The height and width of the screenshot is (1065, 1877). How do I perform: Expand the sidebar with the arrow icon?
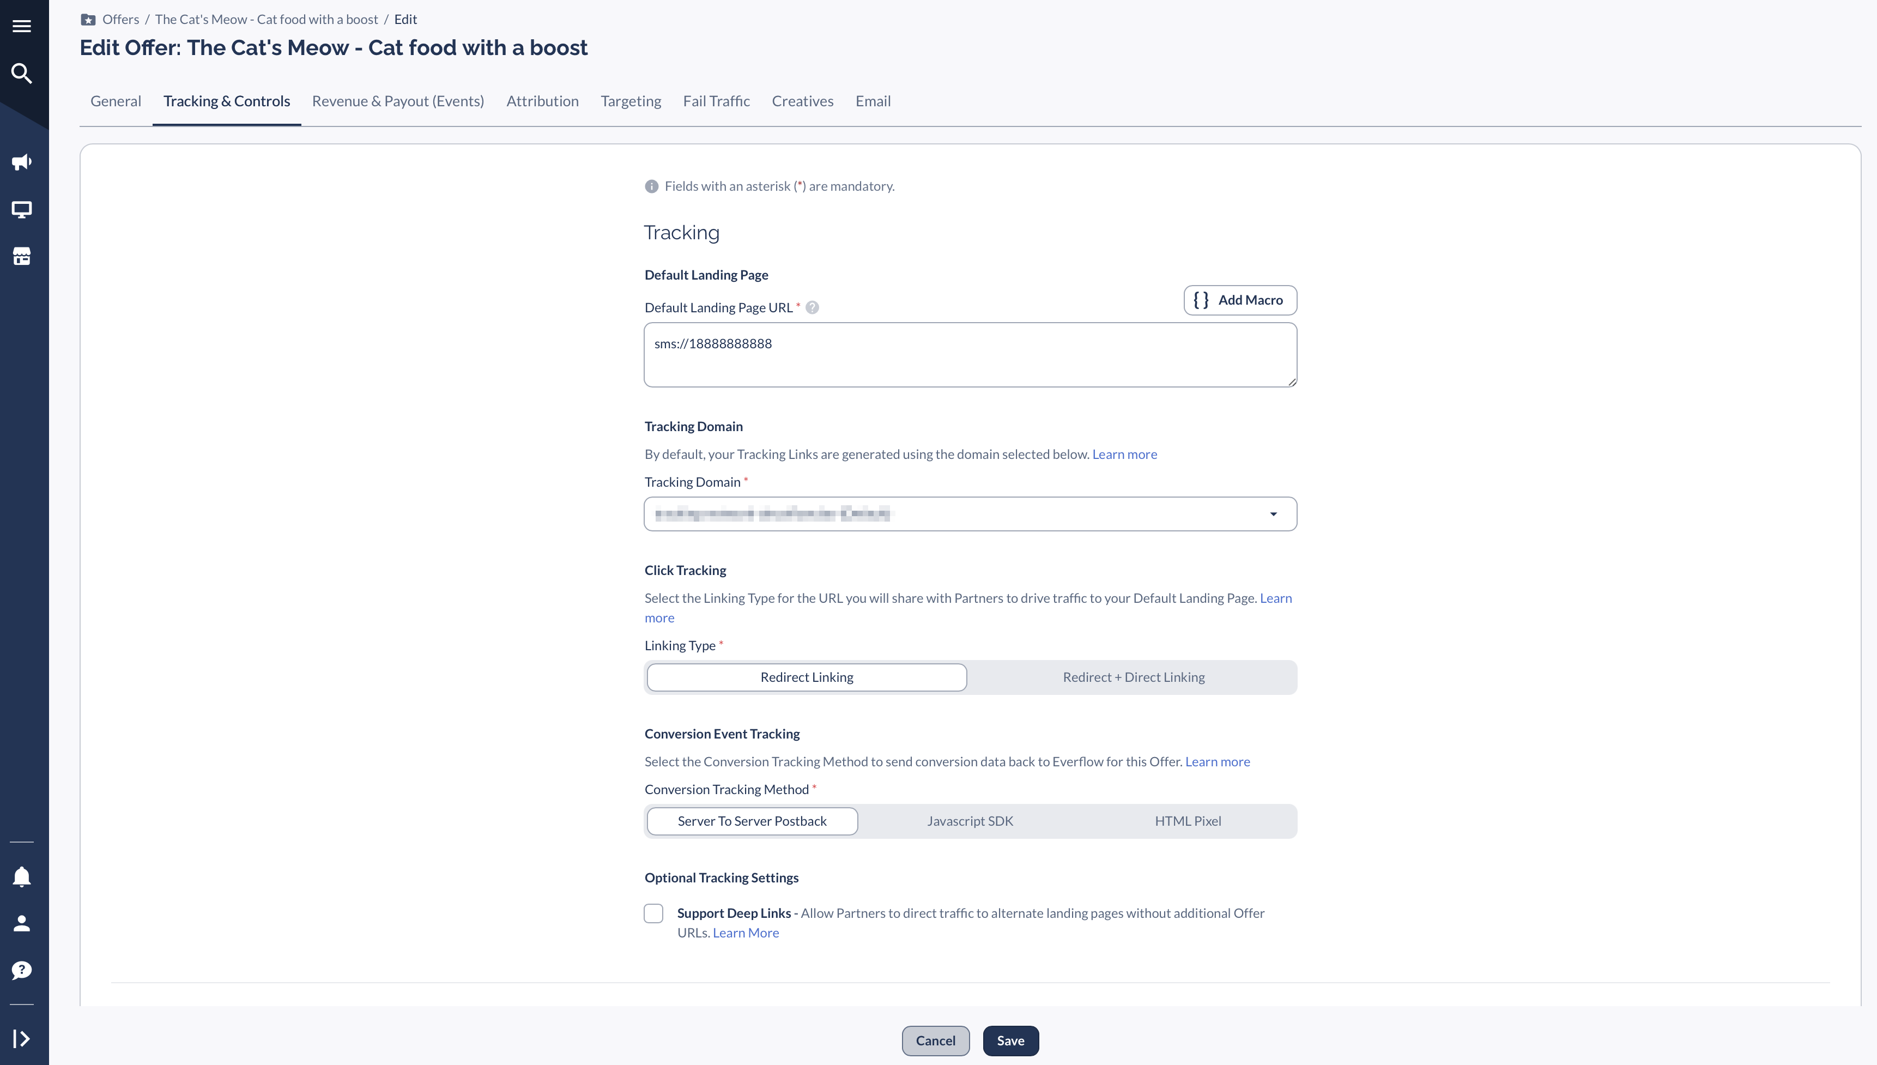click(22, 1039)
